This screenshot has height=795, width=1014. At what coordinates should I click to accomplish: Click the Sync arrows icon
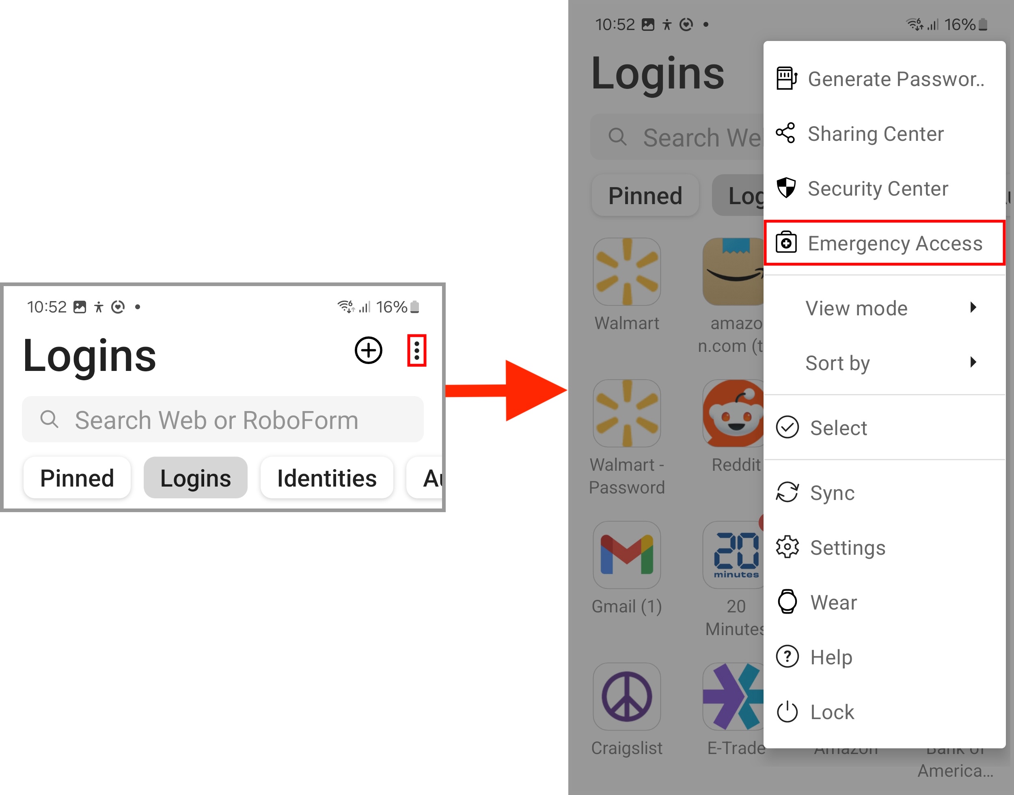tap(787, 492)
